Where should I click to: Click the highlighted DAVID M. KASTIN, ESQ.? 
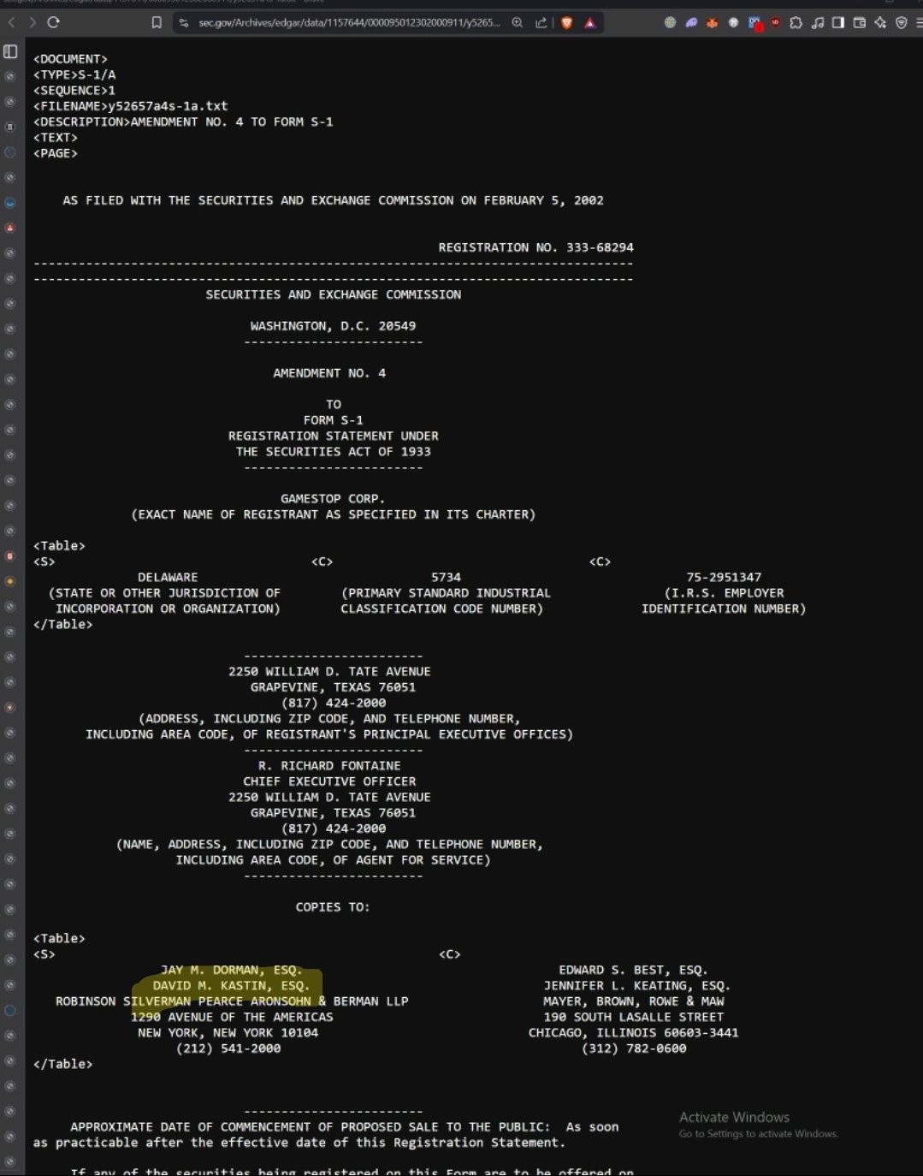click(231, 985)
